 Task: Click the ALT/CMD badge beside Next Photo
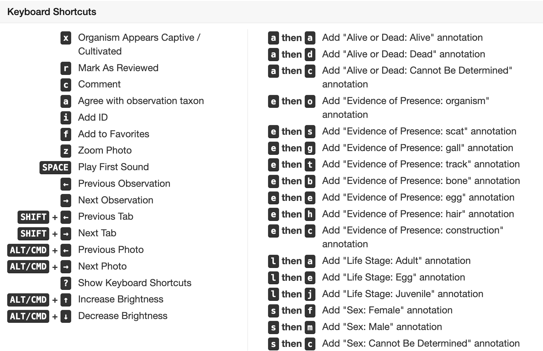point(28,266)
